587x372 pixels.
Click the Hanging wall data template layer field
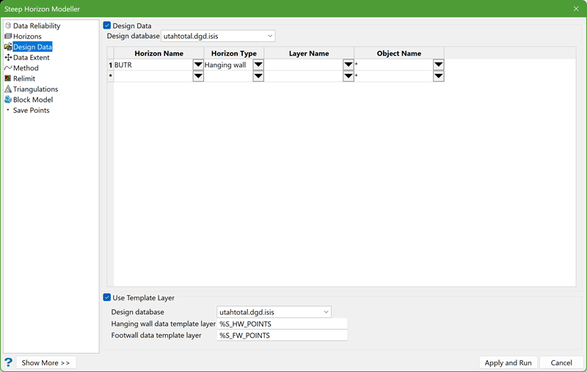(282, 324)
